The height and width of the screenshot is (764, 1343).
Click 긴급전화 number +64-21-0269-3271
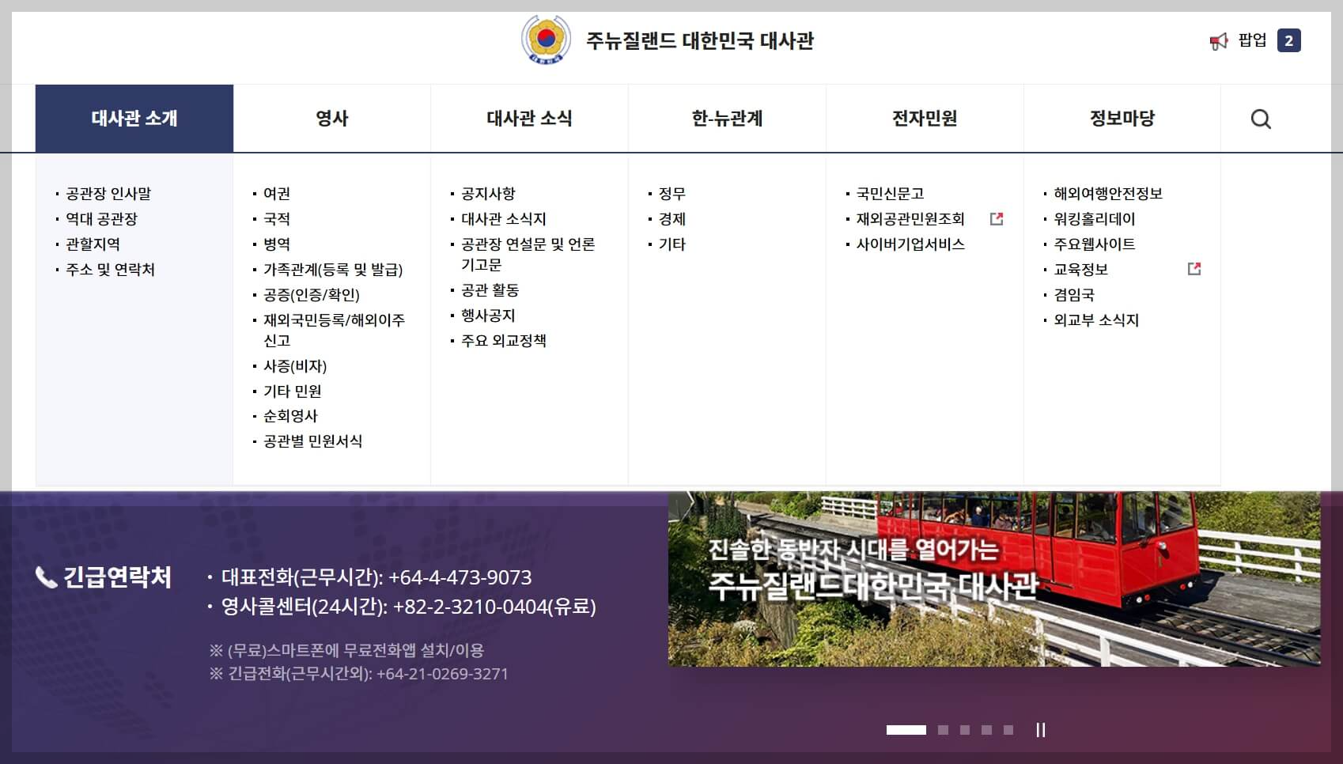pos(442,674)
